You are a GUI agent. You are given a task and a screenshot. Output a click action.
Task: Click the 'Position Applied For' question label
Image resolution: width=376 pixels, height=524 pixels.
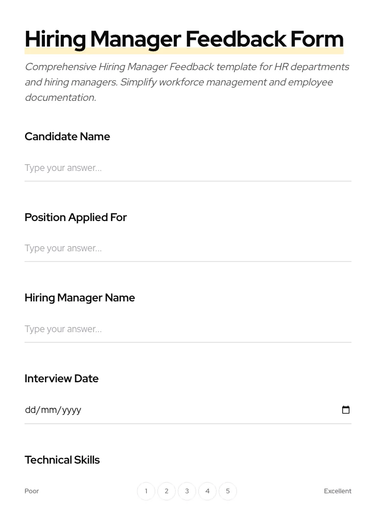click(x=76, y=217)
